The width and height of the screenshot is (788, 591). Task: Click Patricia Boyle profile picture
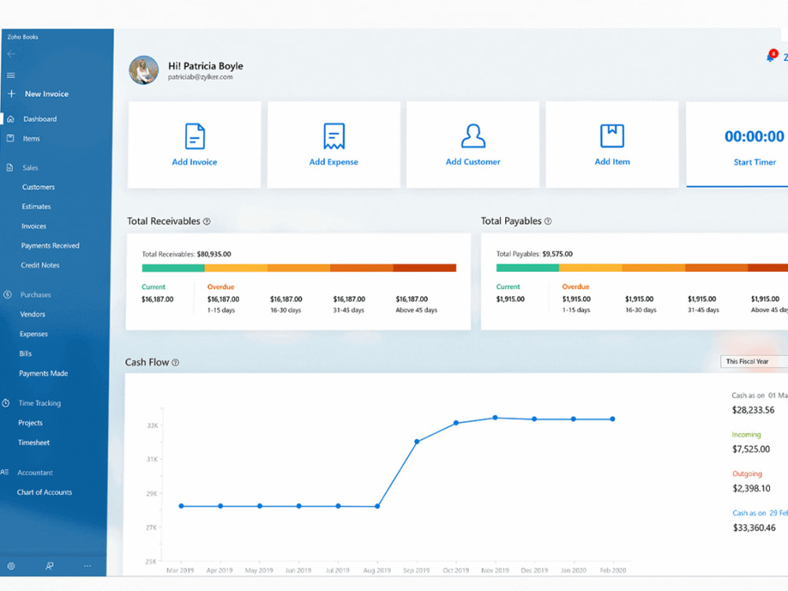click(x=143, y=70)
